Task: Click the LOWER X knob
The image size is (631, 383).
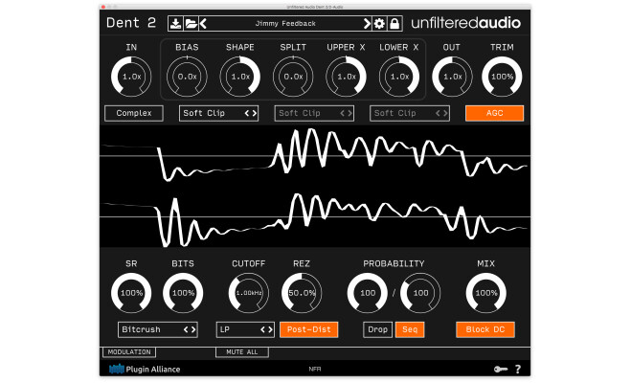Action: point(399,77)
